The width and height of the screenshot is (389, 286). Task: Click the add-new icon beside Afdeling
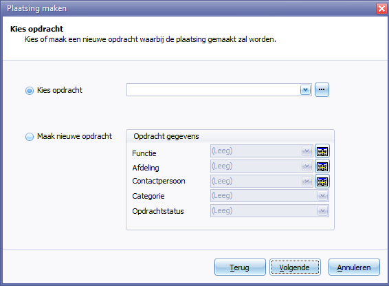[x=322, y=166]
